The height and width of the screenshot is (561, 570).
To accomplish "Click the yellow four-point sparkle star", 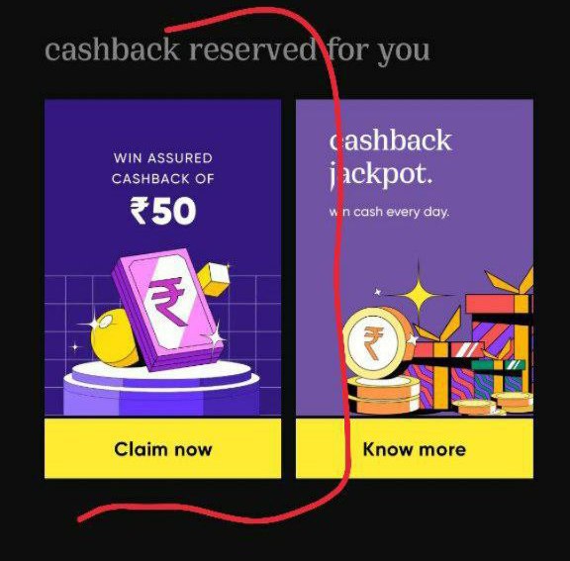I will [419, 295].
